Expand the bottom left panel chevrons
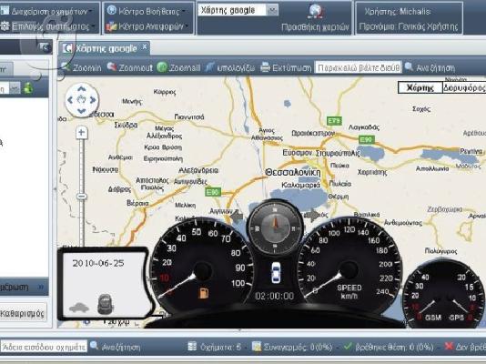This screenshot has width=486, height=364. (x=41, y=287)
